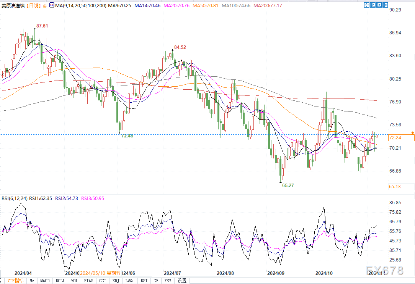This screenshot has height=284, width=415.
Task: Select the RSI indicator tab
Action: 144,281
